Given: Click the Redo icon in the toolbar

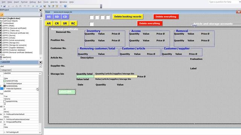Looking at the screenshot, I should [29, 6].
